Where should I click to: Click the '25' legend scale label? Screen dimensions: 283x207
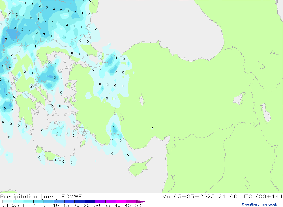point(87,205)
